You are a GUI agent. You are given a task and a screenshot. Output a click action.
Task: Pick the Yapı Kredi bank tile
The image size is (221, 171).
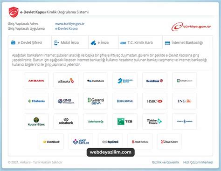coord(110,142)
